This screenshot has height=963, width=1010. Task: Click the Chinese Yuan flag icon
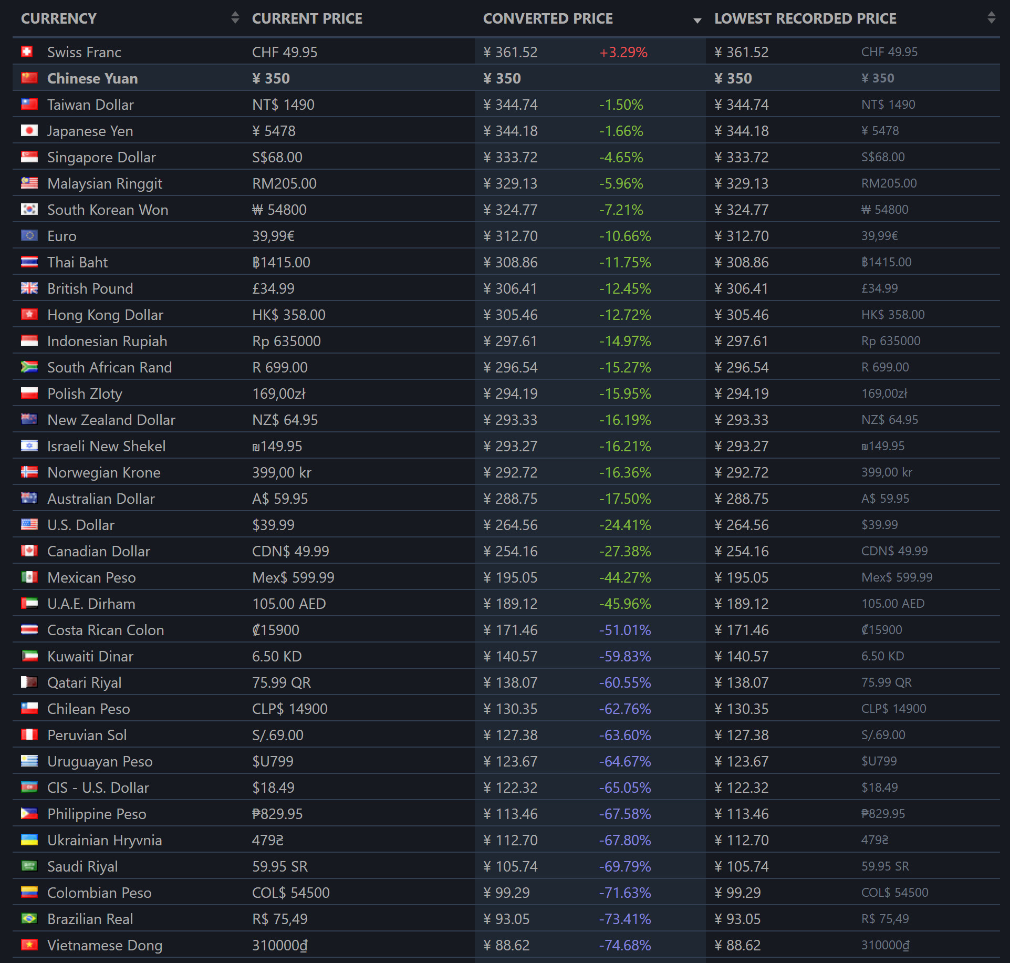click(29, 78)
